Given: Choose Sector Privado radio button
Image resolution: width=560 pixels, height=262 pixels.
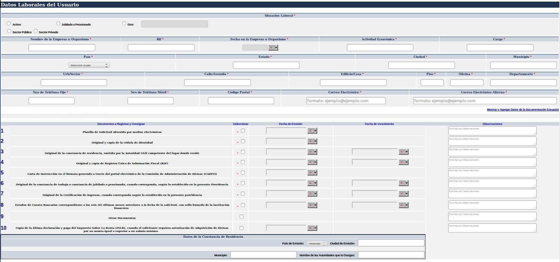Looking at the screenshot, I should (36, 31).
